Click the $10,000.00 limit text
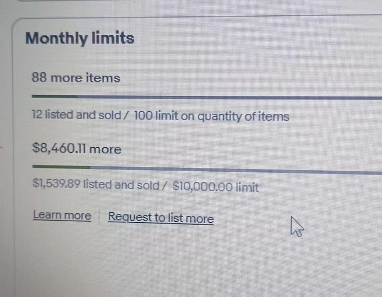 (x=215, y=187)
